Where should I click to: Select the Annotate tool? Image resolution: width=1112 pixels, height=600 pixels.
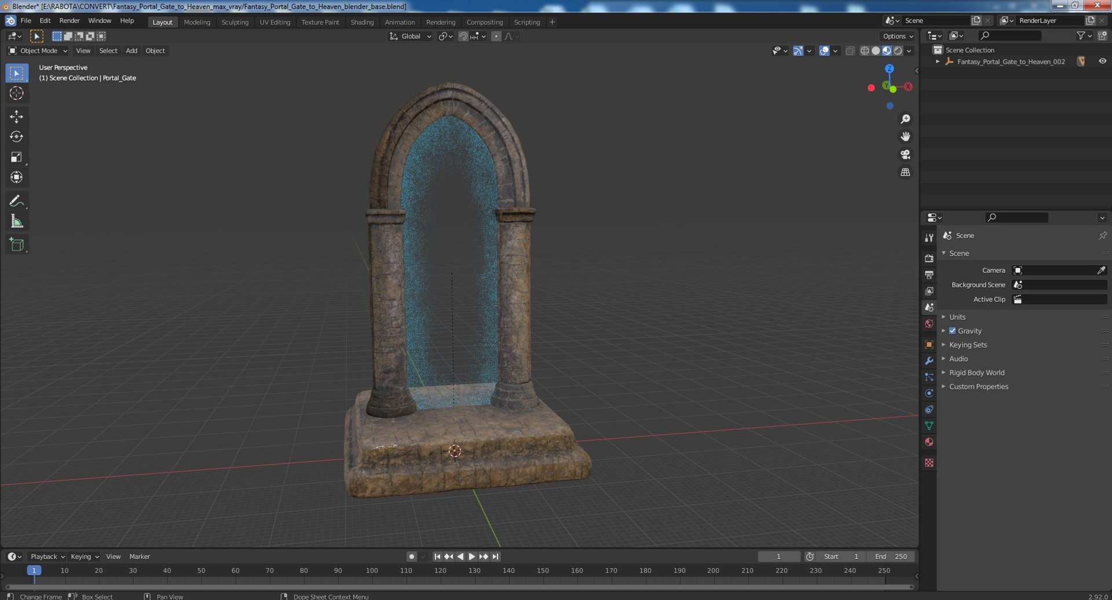16,201
